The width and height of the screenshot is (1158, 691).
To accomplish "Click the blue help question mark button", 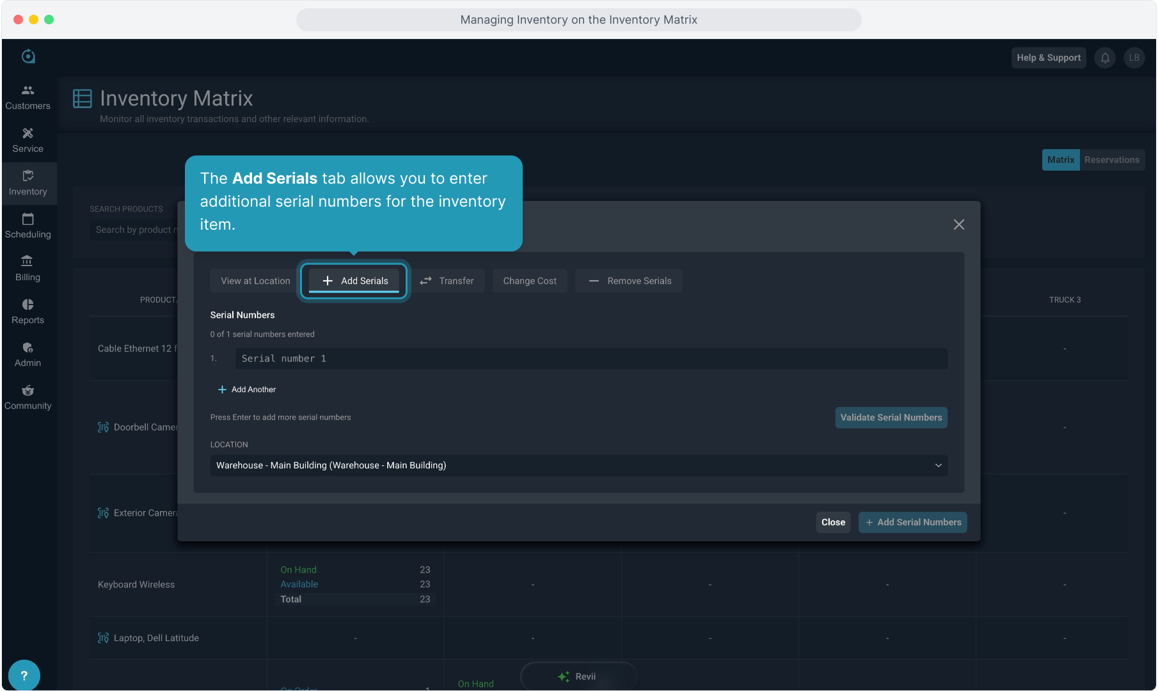I will click(24, 675).
